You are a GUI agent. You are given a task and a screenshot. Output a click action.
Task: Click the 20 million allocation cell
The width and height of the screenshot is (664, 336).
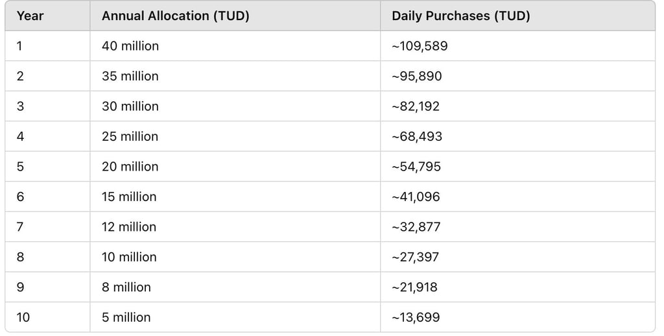[x=130, y=167]
